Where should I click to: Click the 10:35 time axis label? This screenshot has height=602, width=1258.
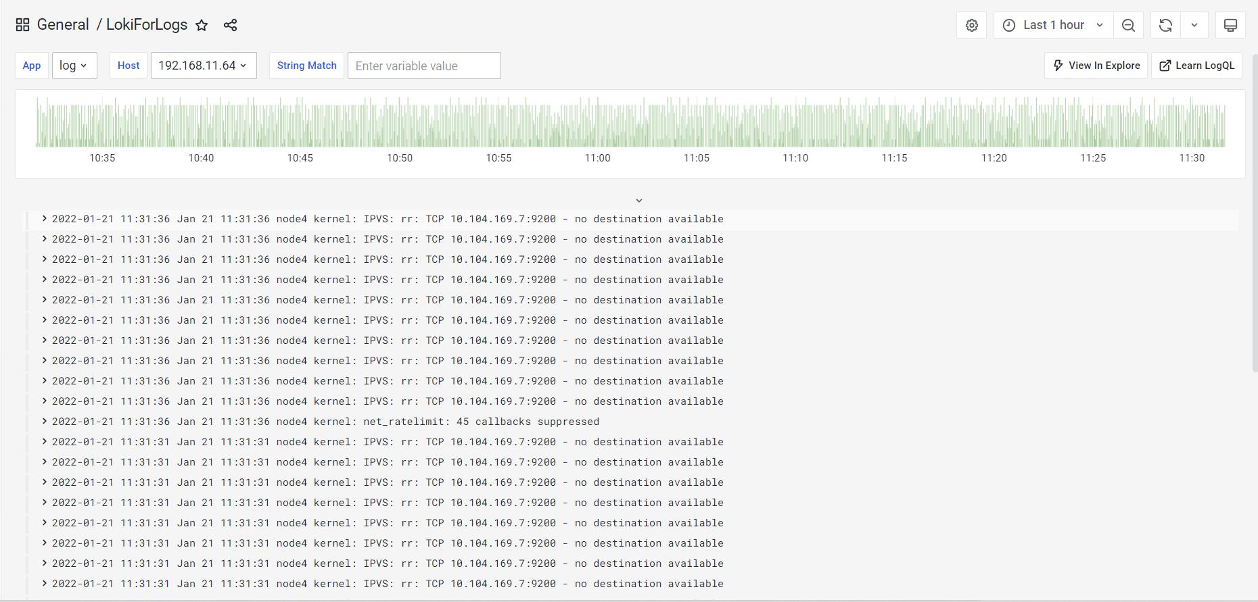point(102,158)
